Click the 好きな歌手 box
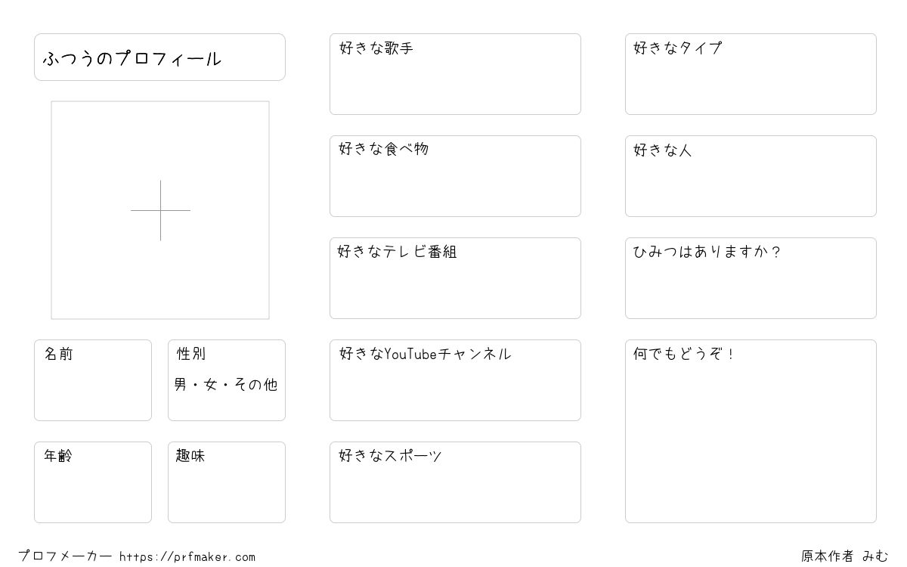This screenshot has height=567, width=907. point(455,74)
